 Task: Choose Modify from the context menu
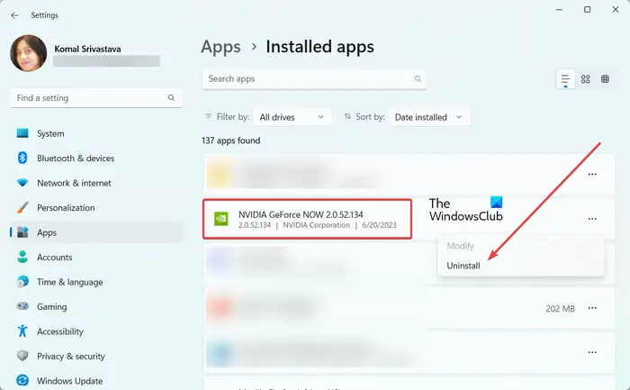coord(461,246)
